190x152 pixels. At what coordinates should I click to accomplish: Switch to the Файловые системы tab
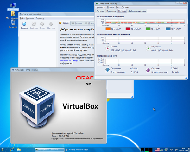pos(137,11)
